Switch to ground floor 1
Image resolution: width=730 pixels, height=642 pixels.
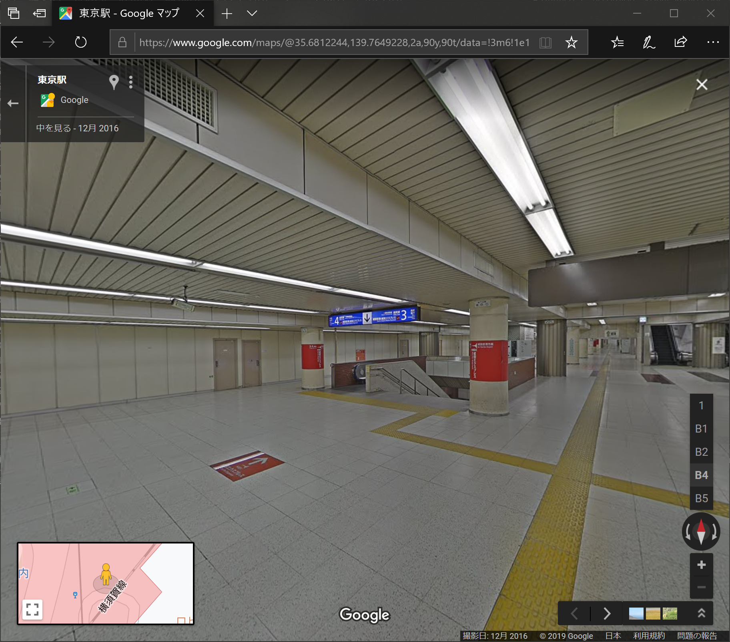click(x=701, y=405)
